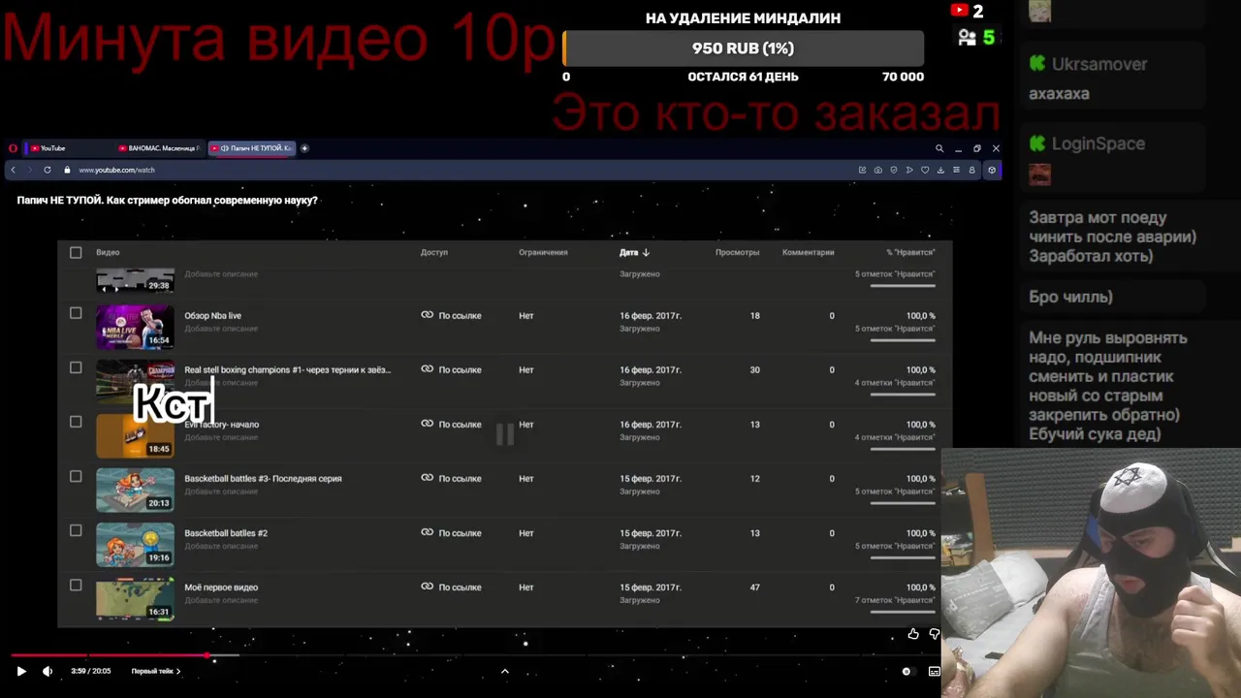Image resolution: width=1241 pixels, height=698 pixels.
Task: Mute the video with the speaker icon
Action: [x=48, y=671]
